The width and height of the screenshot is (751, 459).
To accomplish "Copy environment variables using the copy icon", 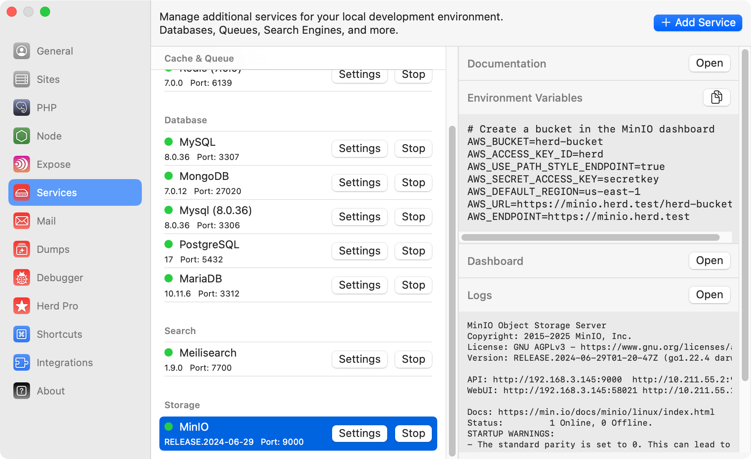I will pos(716,97).
